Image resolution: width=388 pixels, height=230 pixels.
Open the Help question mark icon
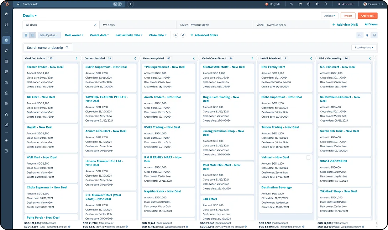click(x=309, y=4)
